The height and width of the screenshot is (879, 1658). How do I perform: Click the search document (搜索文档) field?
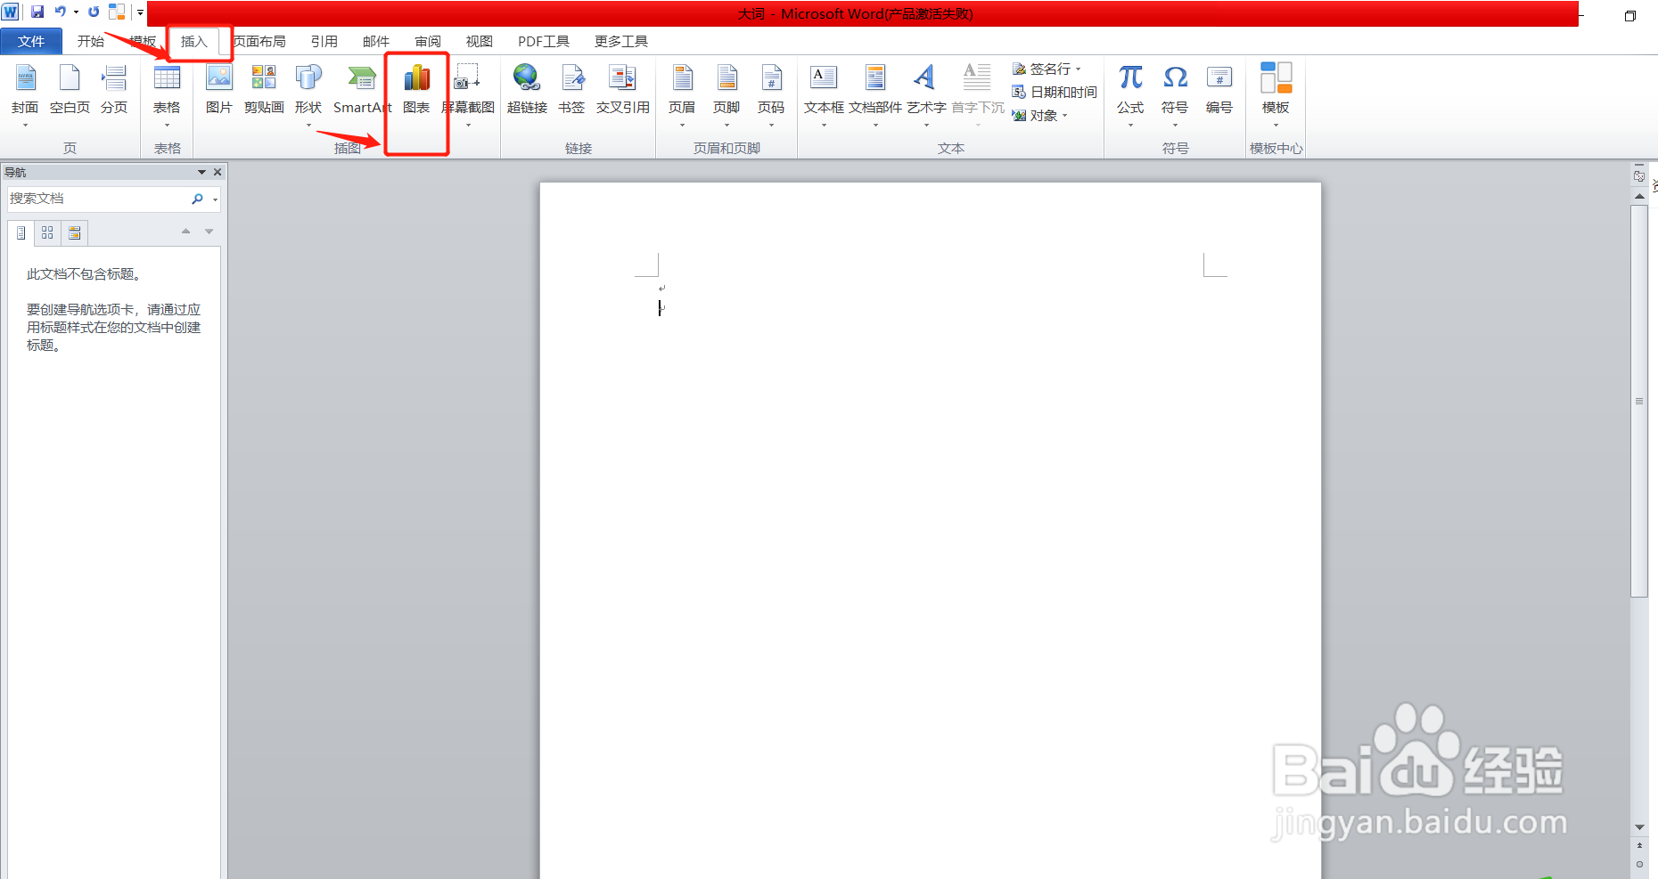(96, 199)
